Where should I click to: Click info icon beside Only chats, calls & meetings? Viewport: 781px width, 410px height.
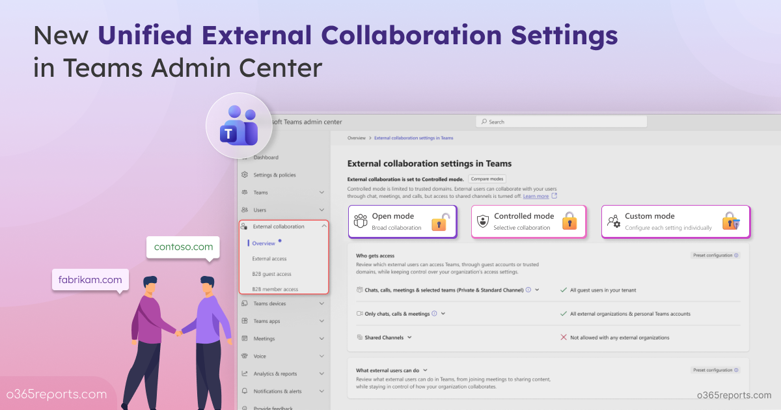click(x=434, y=314)
